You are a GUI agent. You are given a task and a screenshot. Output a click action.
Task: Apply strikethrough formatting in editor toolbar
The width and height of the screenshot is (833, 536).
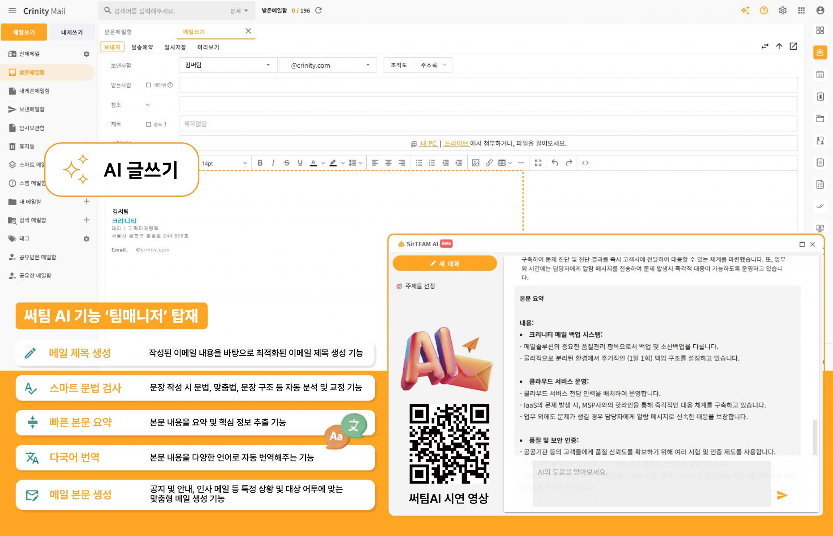286,163
